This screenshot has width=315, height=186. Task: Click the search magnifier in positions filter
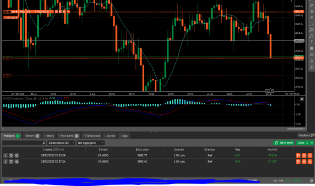coord(44,143)
